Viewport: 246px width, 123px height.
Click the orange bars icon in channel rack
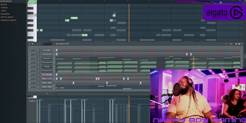coord(239,44)
